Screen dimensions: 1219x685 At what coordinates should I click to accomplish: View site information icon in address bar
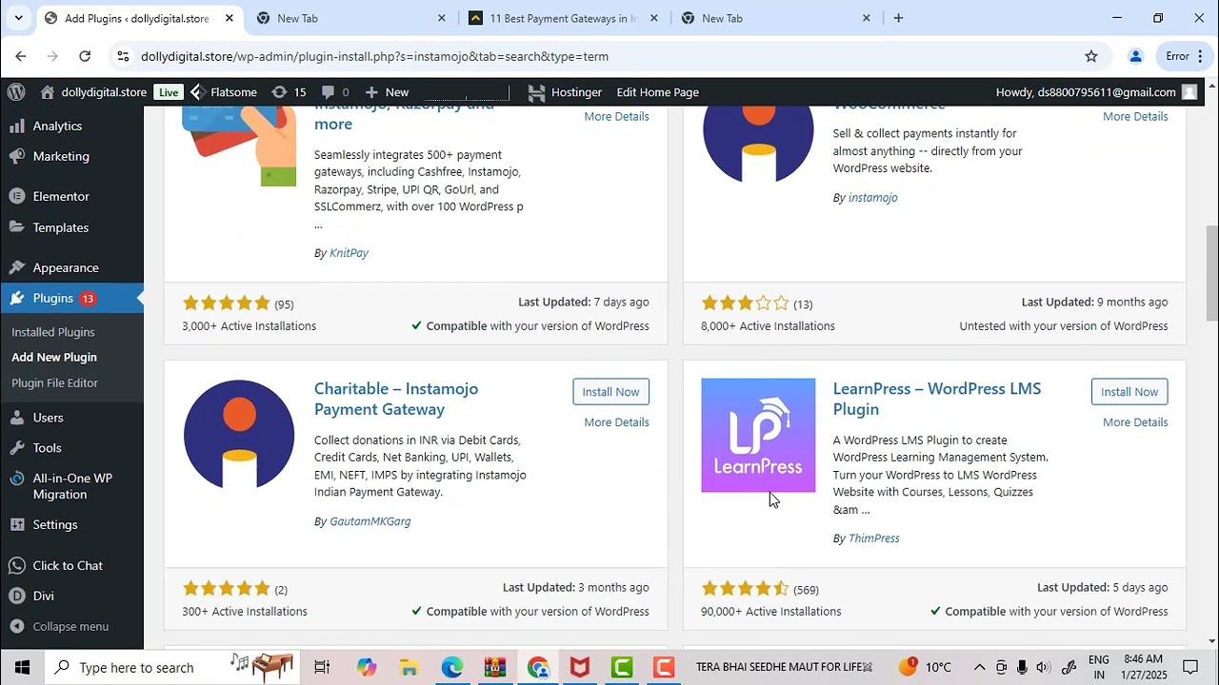123,56
